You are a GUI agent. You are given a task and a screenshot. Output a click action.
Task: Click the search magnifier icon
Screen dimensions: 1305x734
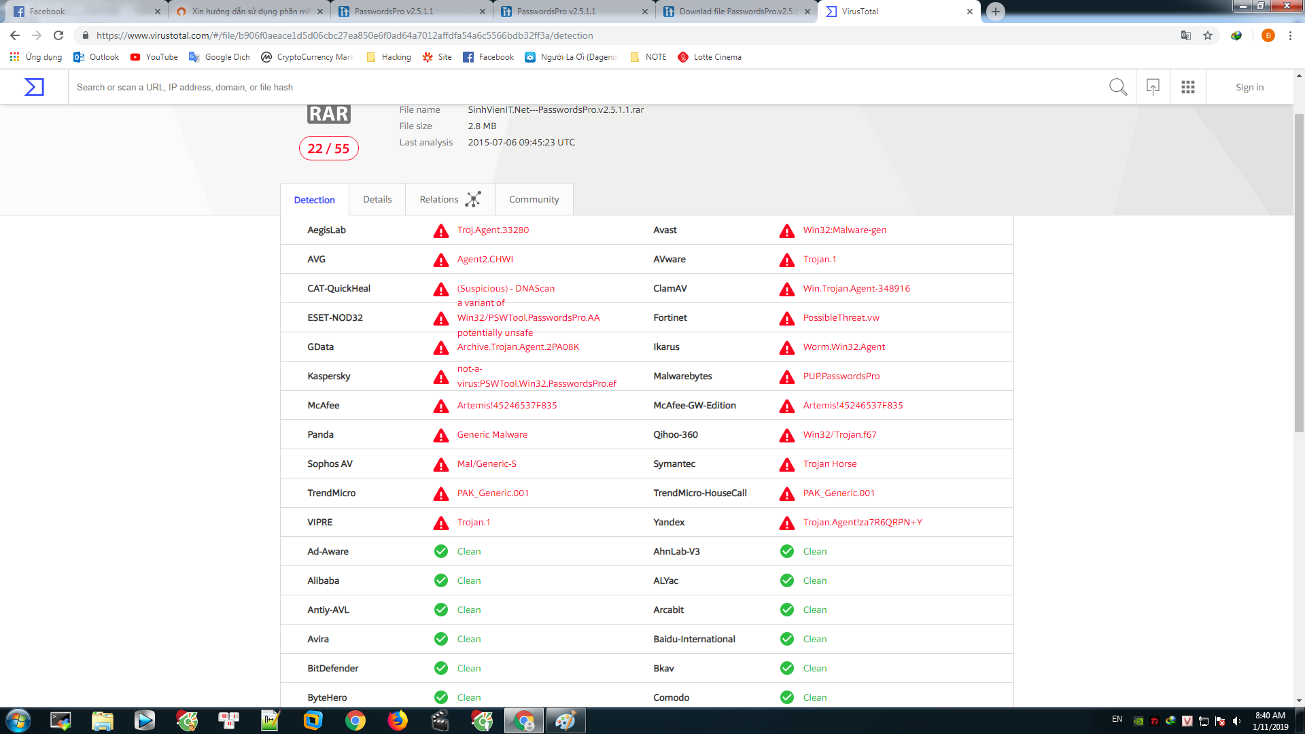tap(1118, 87)
